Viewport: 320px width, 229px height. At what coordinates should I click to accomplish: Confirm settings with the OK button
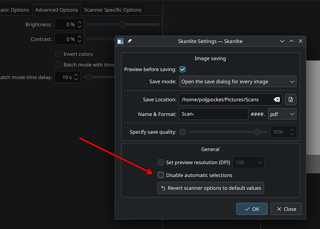tap(252, 209)
